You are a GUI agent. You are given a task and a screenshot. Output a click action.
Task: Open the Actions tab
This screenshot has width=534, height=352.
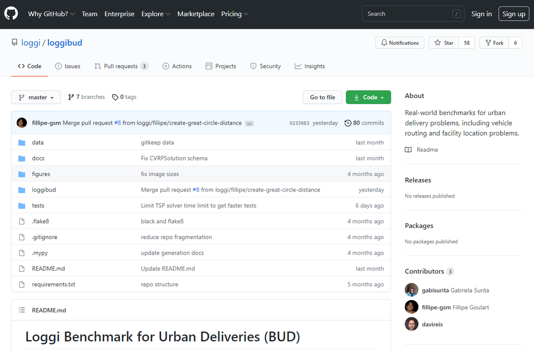tap(177, 66)
